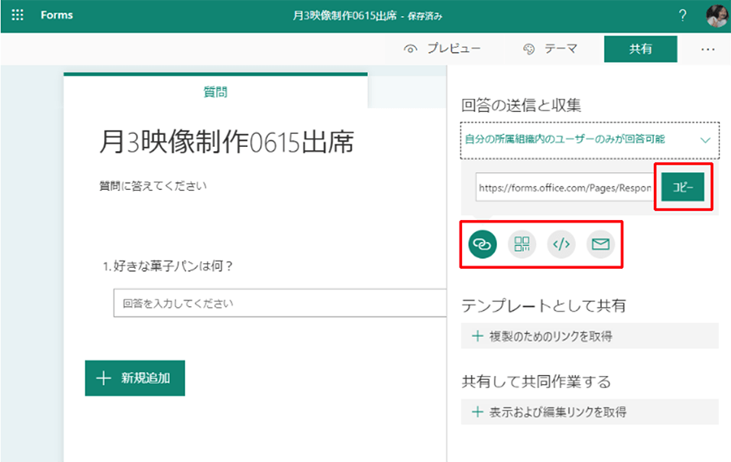Select the QR code share icon
731x462 pixels.
point(521,244)
